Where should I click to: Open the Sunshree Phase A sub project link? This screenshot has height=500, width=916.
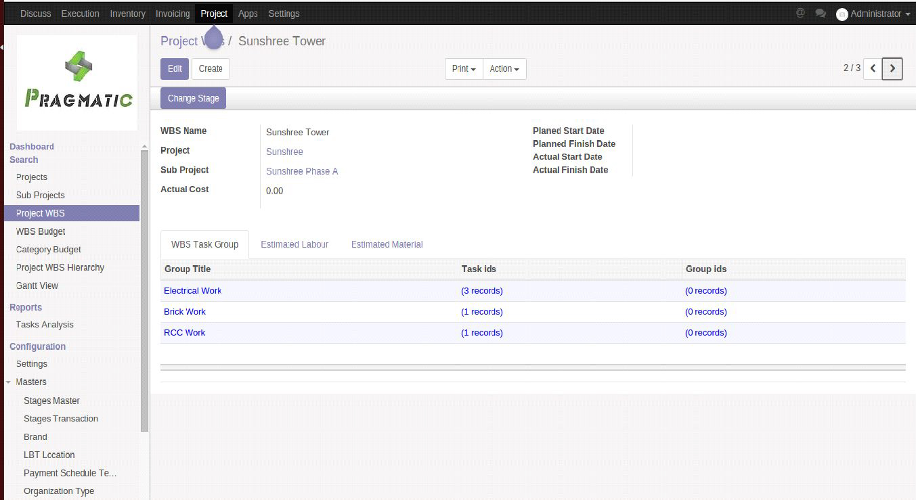[302, 171]
